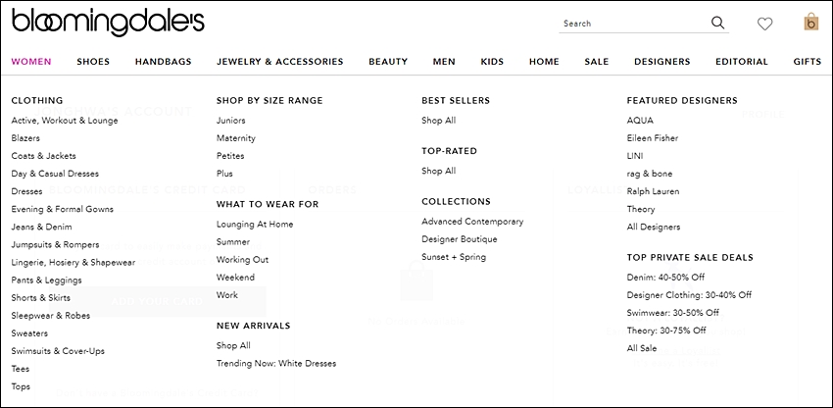Open the WOMEN menu tab
The height and width of the screenshot is (408, 833).
pos(31,62)
